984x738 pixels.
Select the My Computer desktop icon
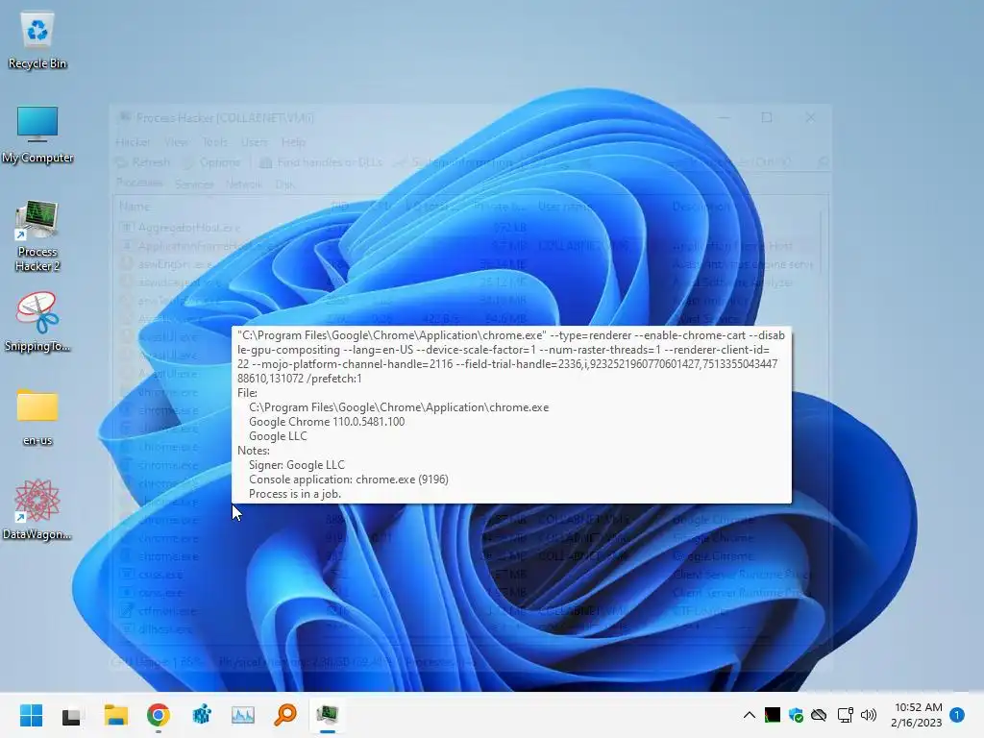(37, 135)
